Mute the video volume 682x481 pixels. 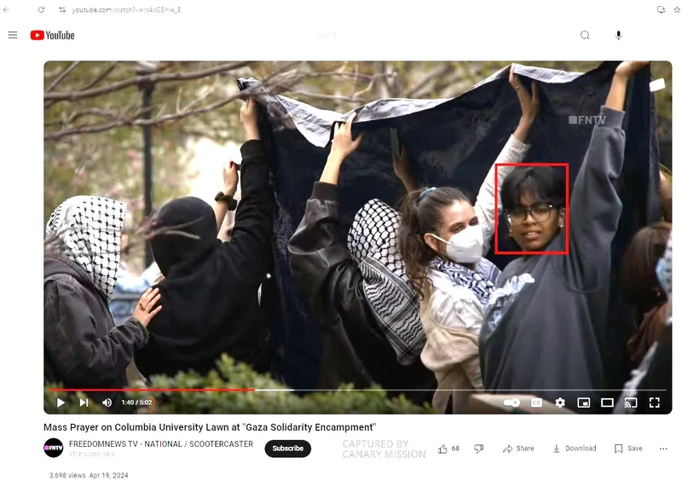pyautogui.click(x=107, y=403)
